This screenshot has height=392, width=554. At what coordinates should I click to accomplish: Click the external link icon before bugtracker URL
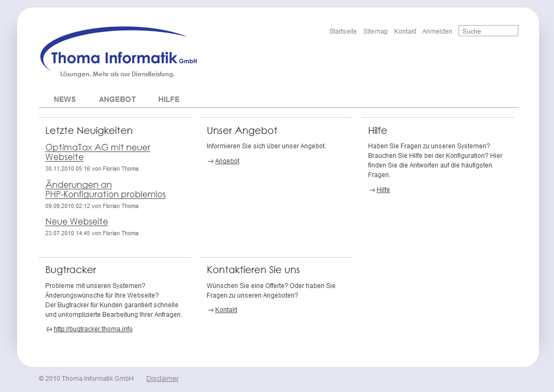[x=49, y=329]
